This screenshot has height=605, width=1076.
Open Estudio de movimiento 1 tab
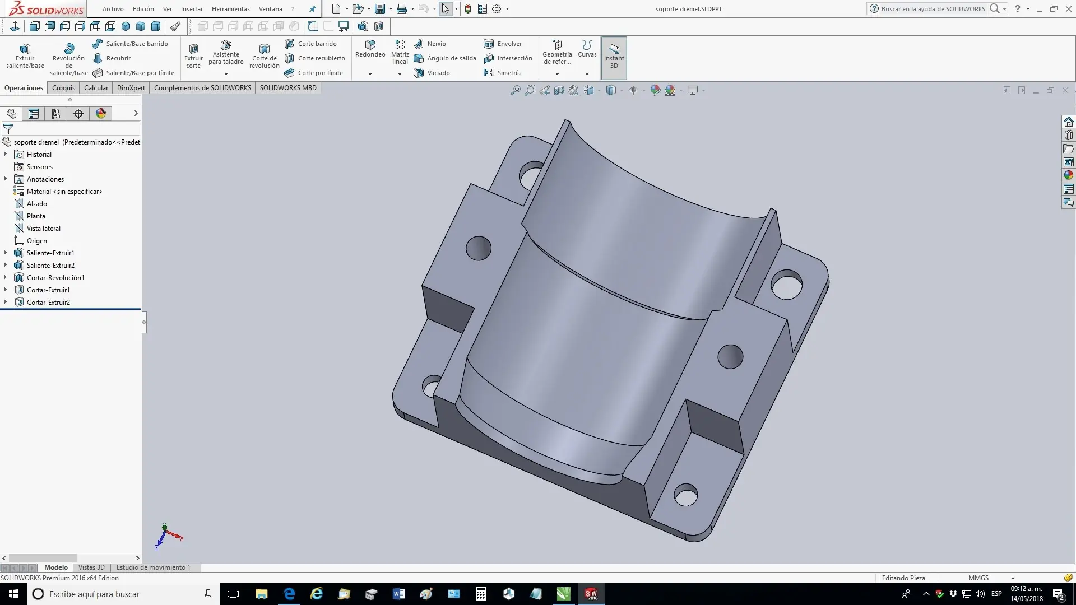(x=154, y=567)
